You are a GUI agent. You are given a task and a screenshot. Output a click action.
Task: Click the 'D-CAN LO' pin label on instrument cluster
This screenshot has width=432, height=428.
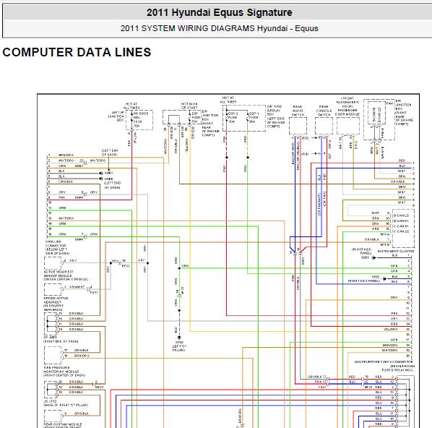click(x=401, y=215)
